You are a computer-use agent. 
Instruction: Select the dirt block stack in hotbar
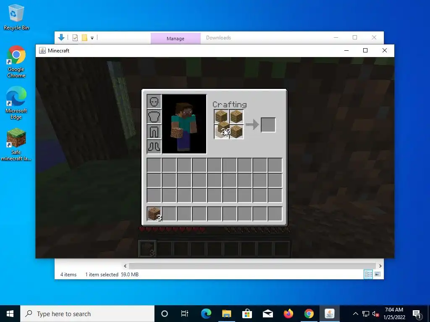[154, 214]
